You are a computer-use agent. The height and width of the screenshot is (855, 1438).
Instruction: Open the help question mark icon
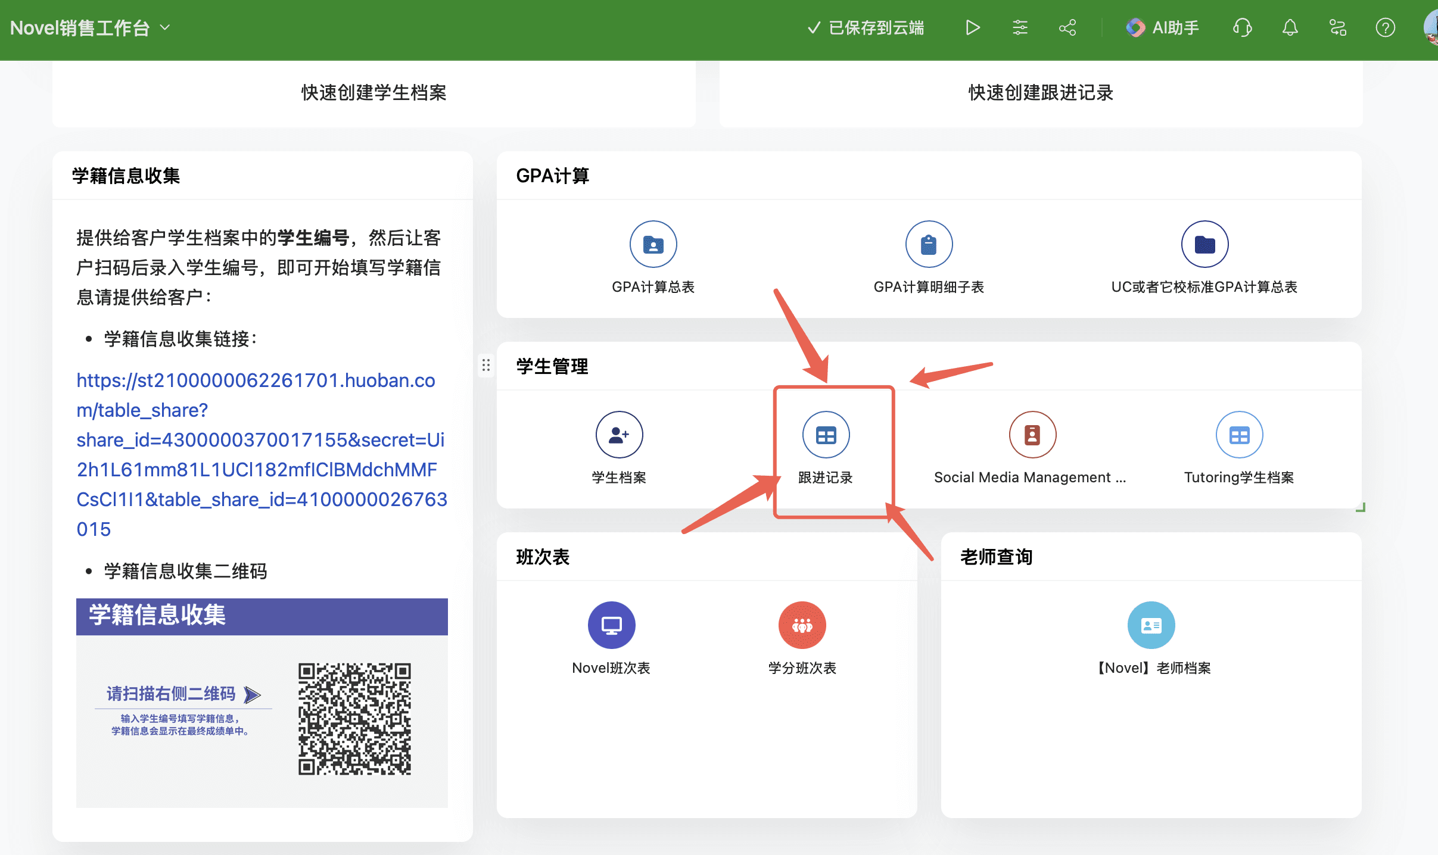point(1386,28)
